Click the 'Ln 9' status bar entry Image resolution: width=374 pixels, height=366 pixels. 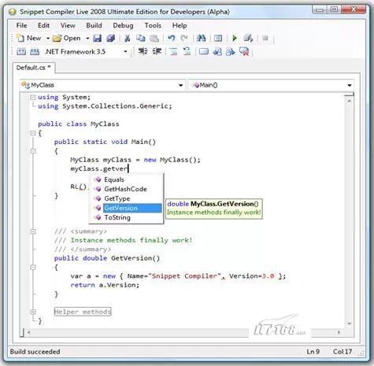click(313, 352)
